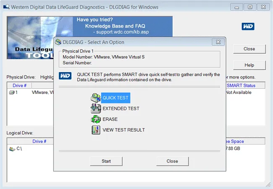Click the 'Not Available' SMART status cell
The height and width of the screenshot is (189, 273).
coord(239,92)
